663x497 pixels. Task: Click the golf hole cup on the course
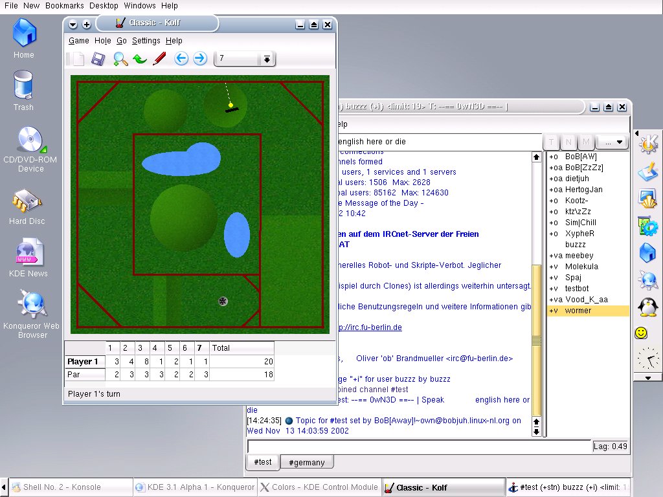223,301
